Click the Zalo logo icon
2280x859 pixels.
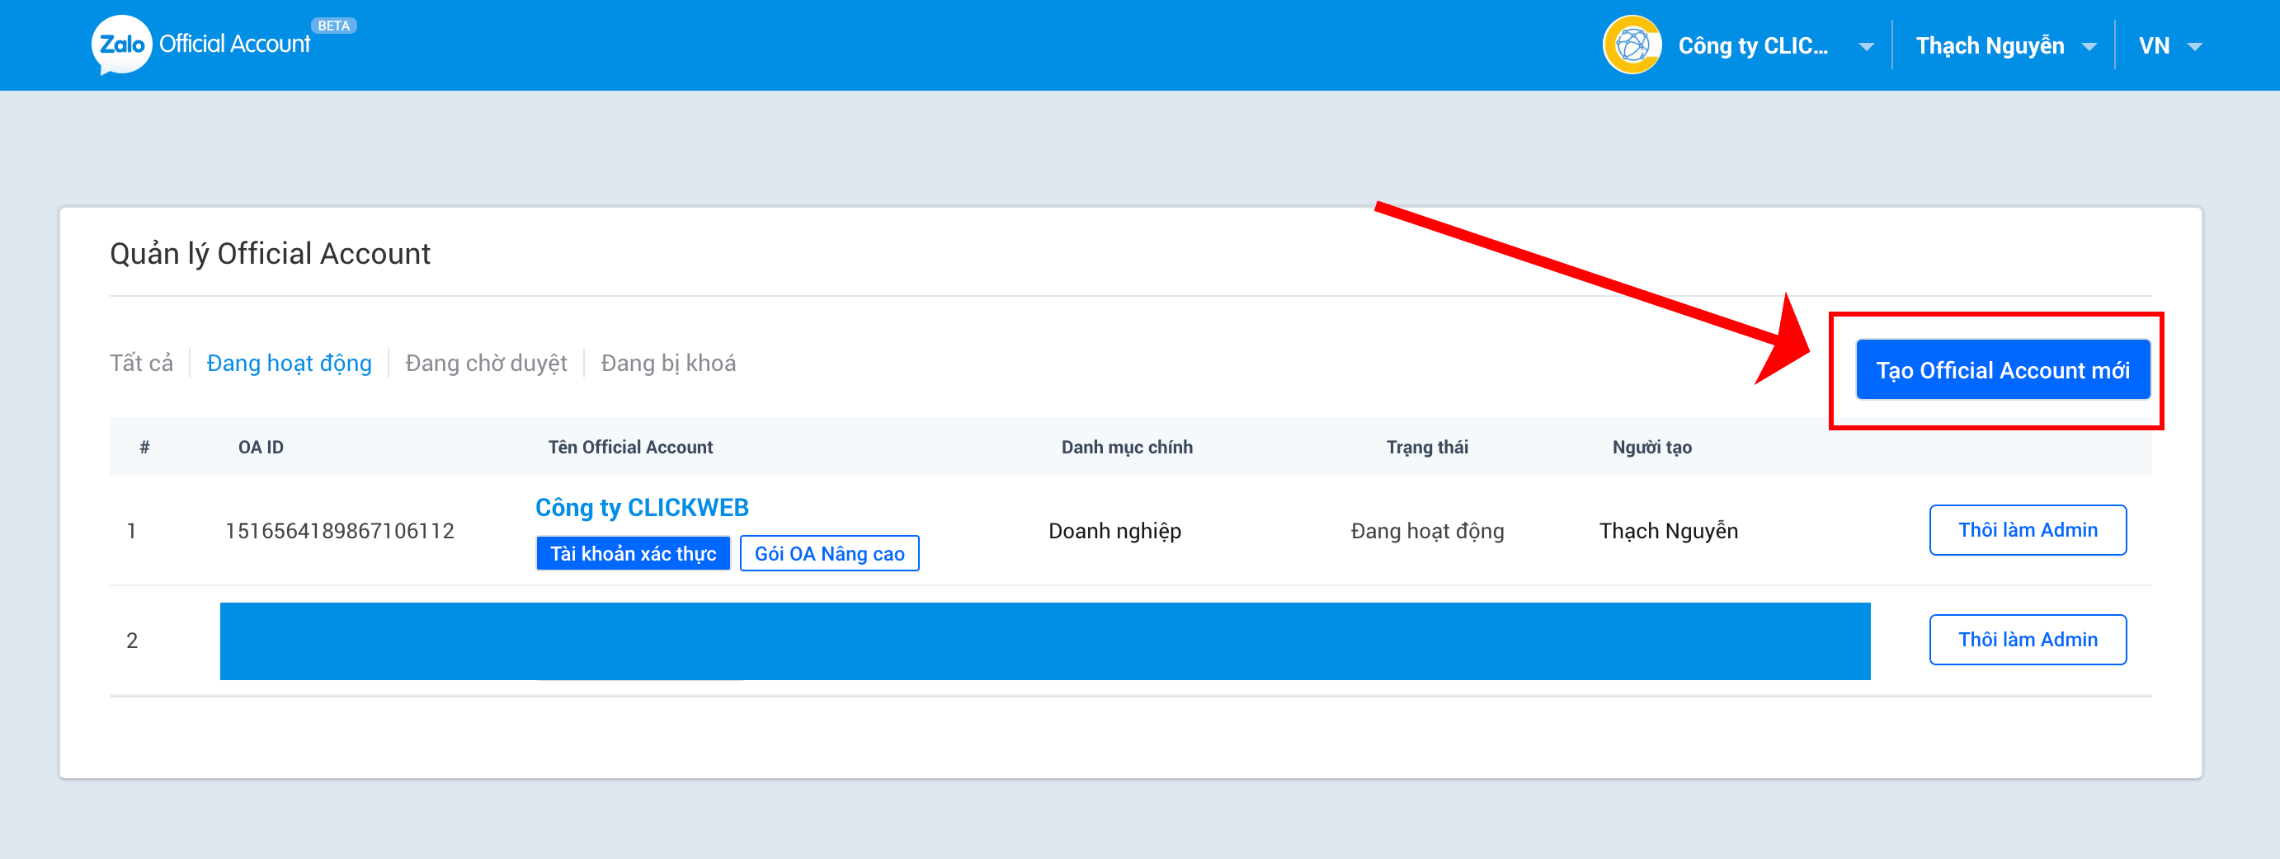point(121,45)
